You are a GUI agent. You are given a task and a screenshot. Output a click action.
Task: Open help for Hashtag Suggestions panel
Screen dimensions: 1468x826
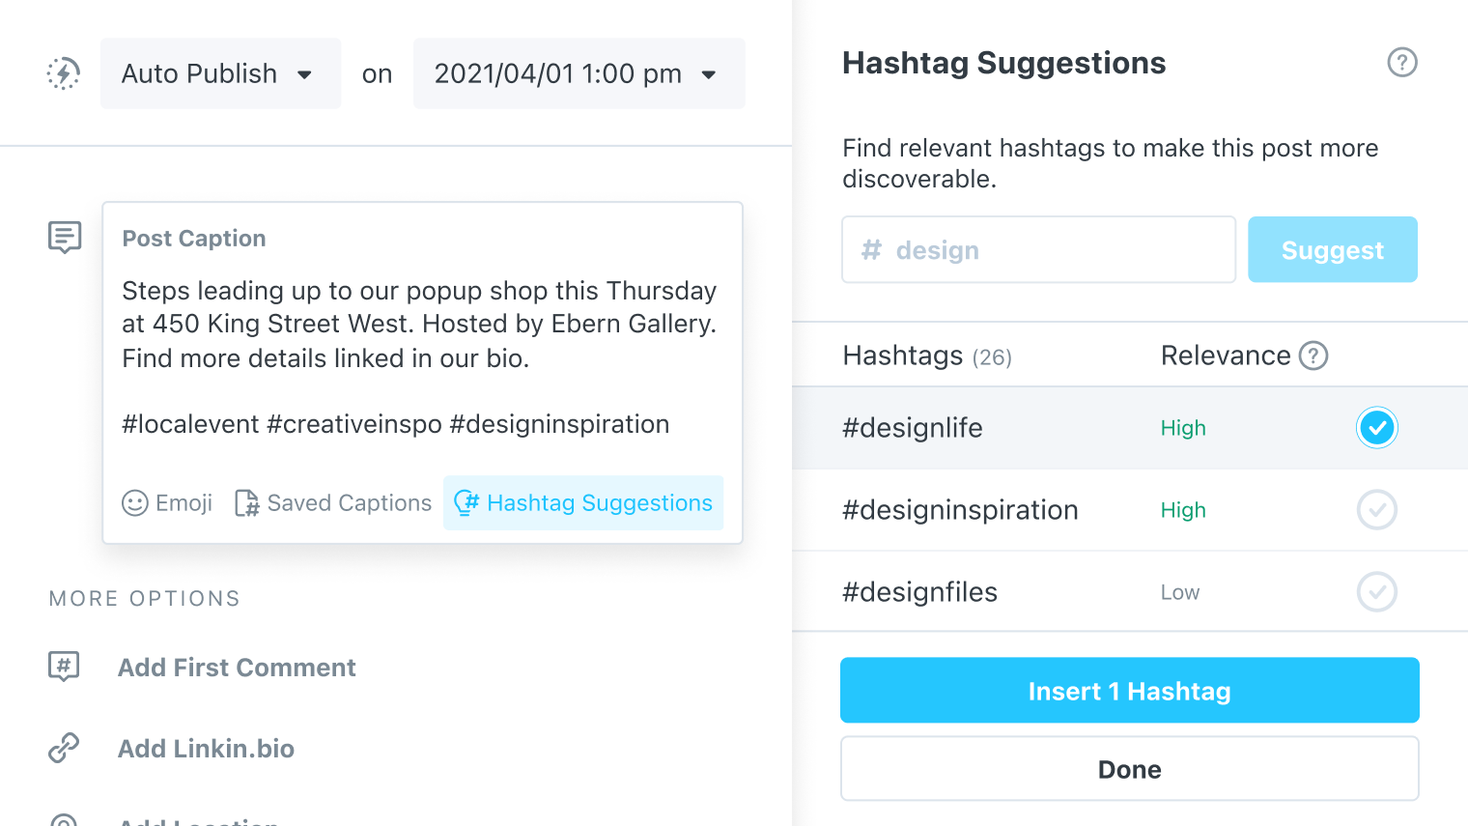pyautogui.click(x=1401, y=63)
